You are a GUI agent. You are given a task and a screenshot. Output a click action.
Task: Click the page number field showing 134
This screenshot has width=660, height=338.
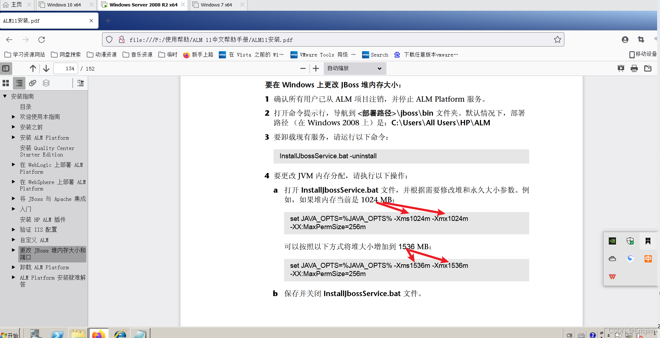66,68
